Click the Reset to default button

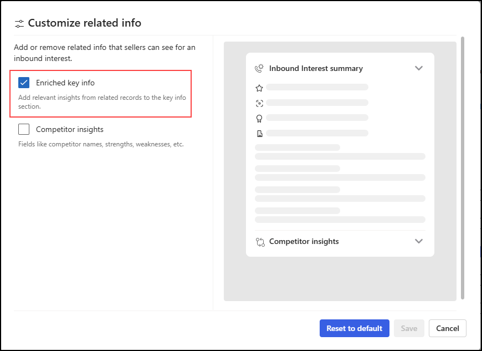[x=355, y=328]
